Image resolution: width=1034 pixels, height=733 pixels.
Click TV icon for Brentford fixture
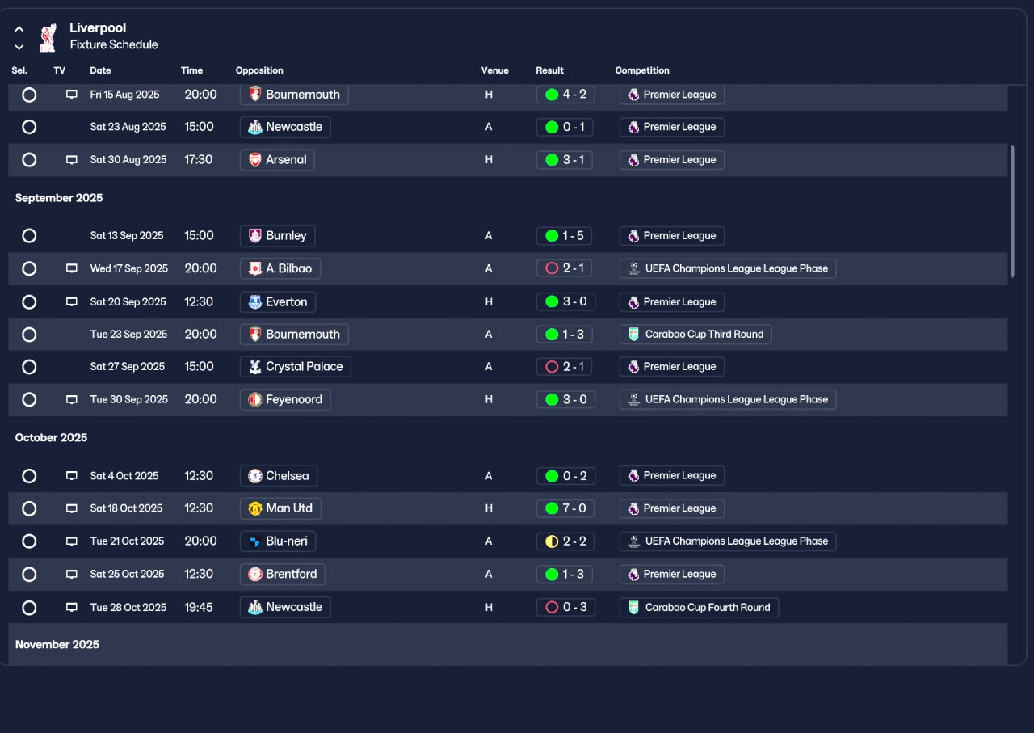72,574
